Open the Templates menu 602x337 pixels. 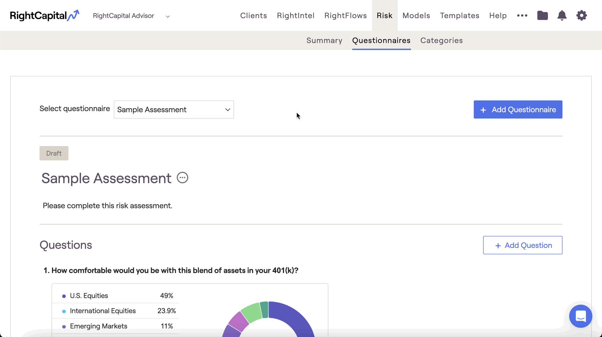(x=460, y=15)
